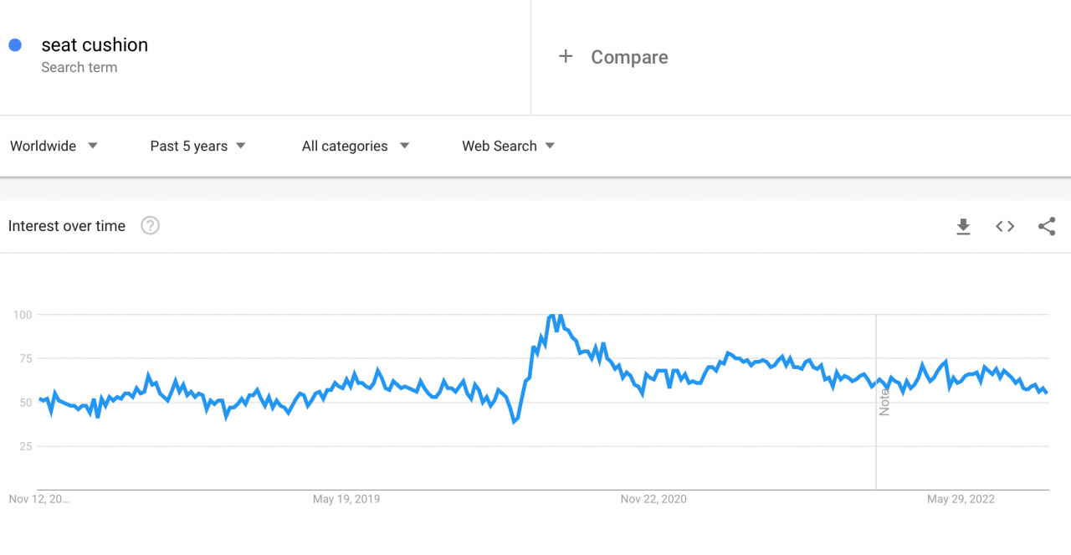Click the blue dot next to seat cushion
This screenshot has width=1071, height=555.
[x=14, y=44]
